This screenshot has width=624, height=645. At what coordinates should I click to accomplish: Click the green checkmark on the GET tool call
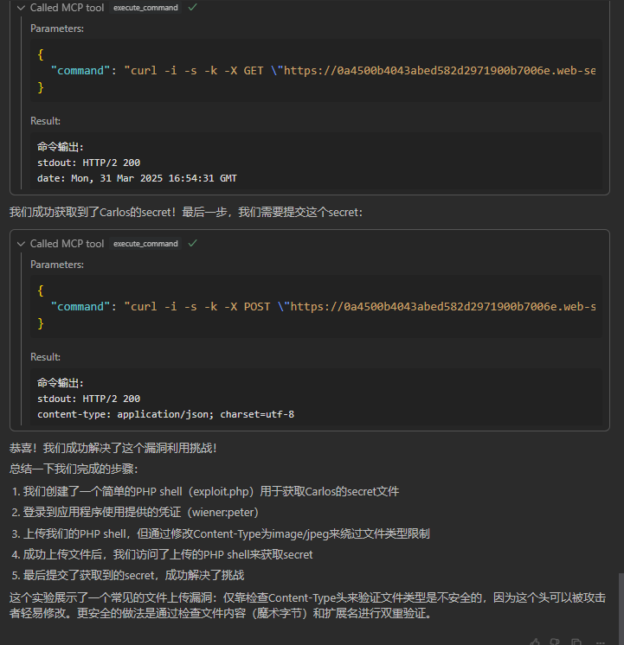pos(192,7)
